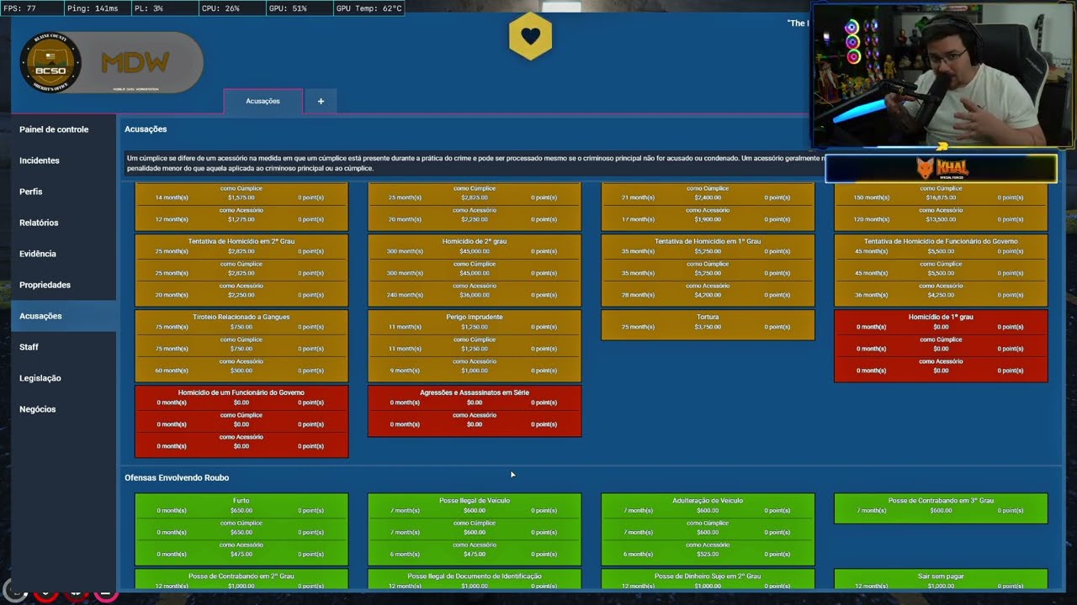Select the Sair sem pagar charge

click(x=941, y=580)
